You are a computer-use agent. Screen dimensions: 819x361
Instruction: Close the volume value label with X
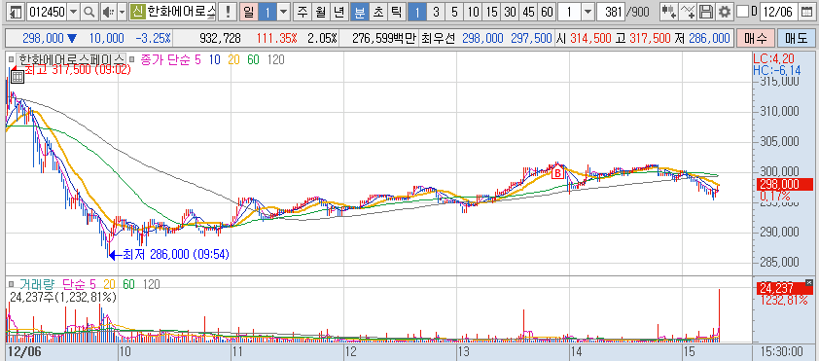809,282
